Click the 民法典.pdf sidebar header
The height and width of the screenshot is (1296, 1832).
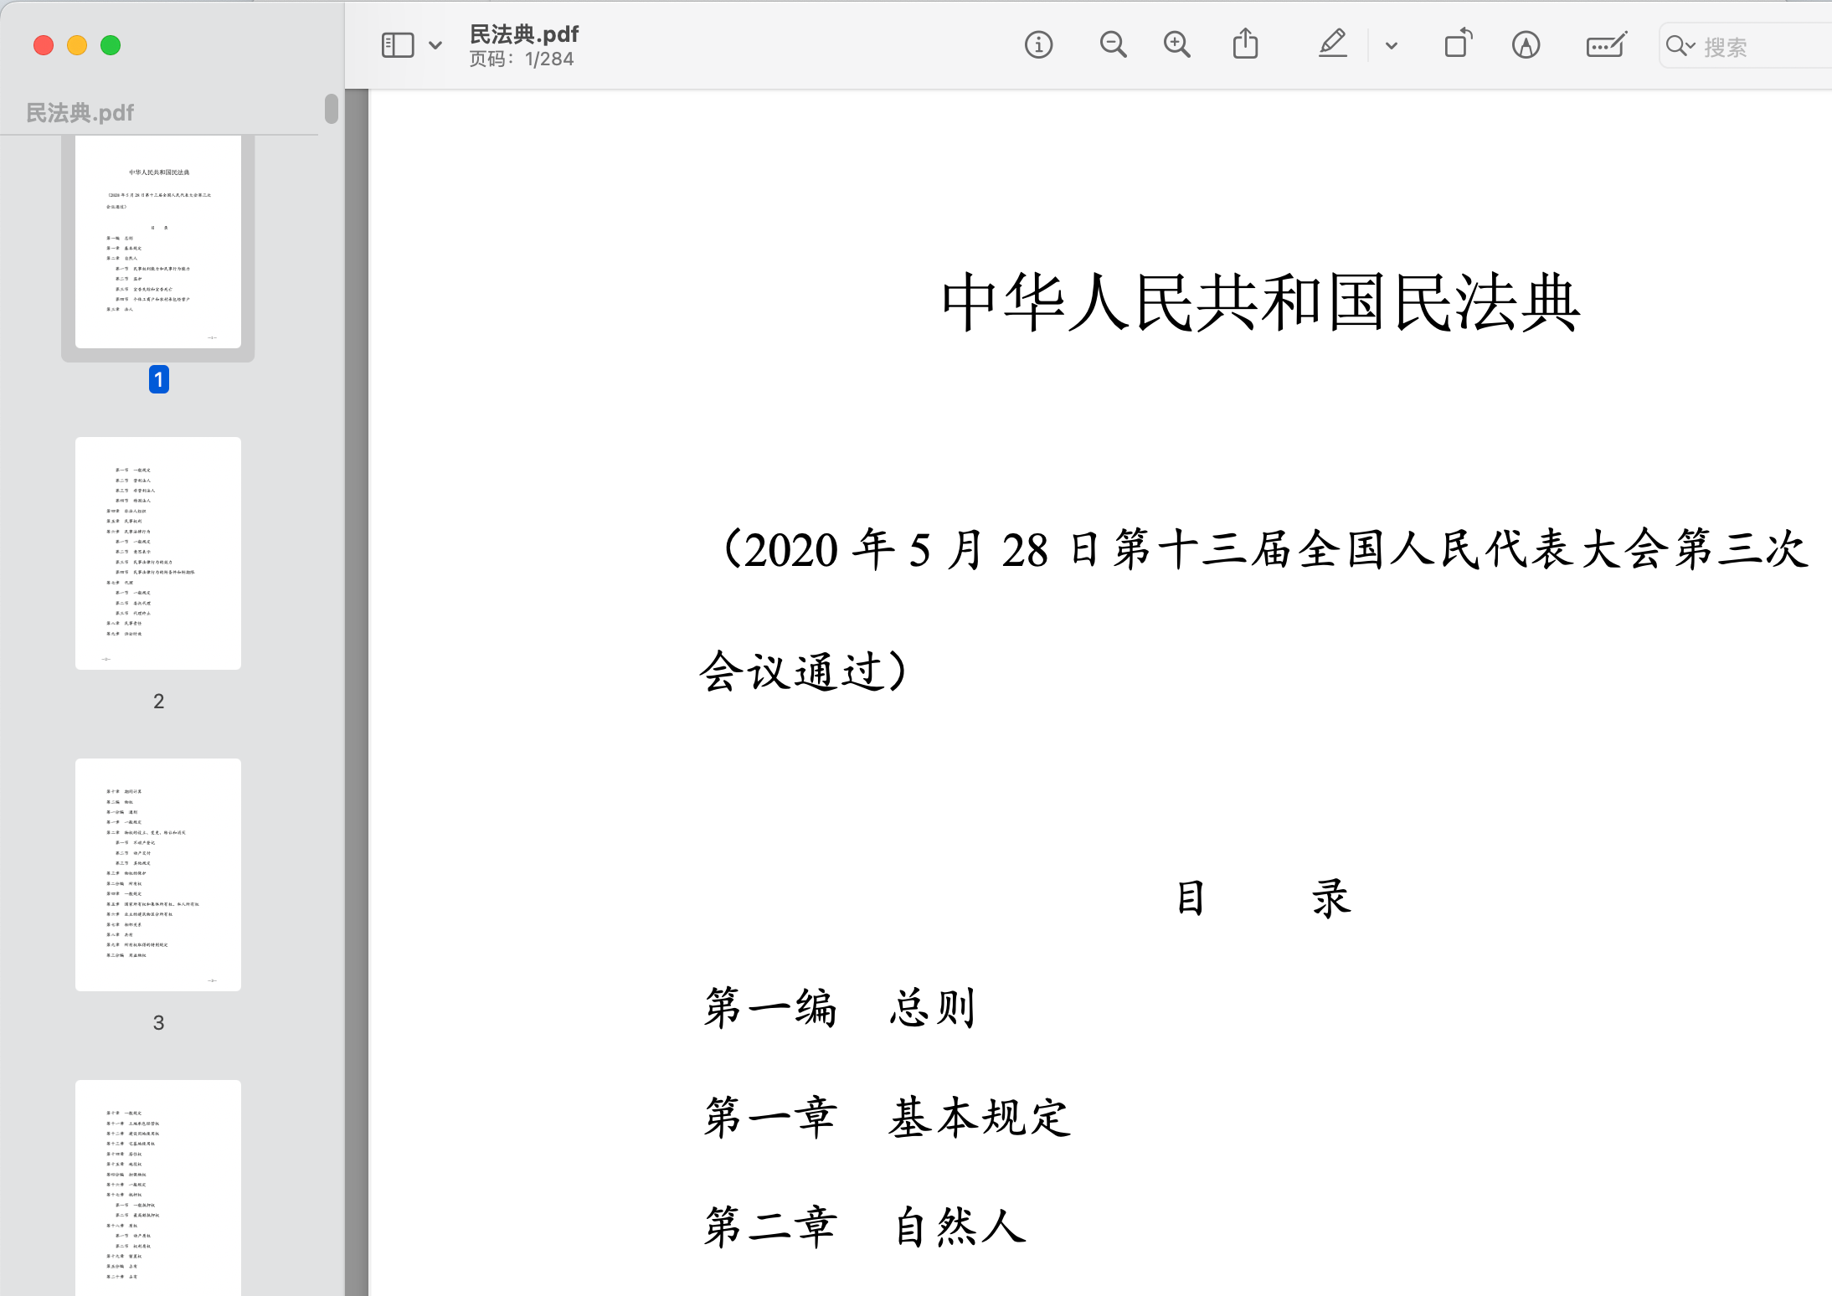(x=80, y=112)
